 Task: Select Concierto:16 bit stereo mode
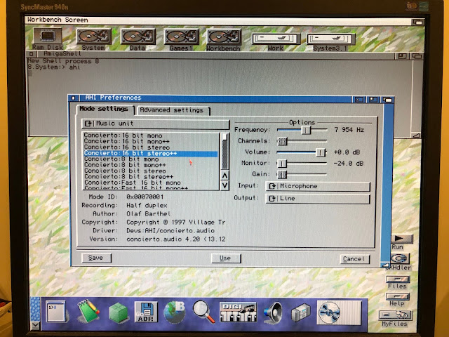151,147
